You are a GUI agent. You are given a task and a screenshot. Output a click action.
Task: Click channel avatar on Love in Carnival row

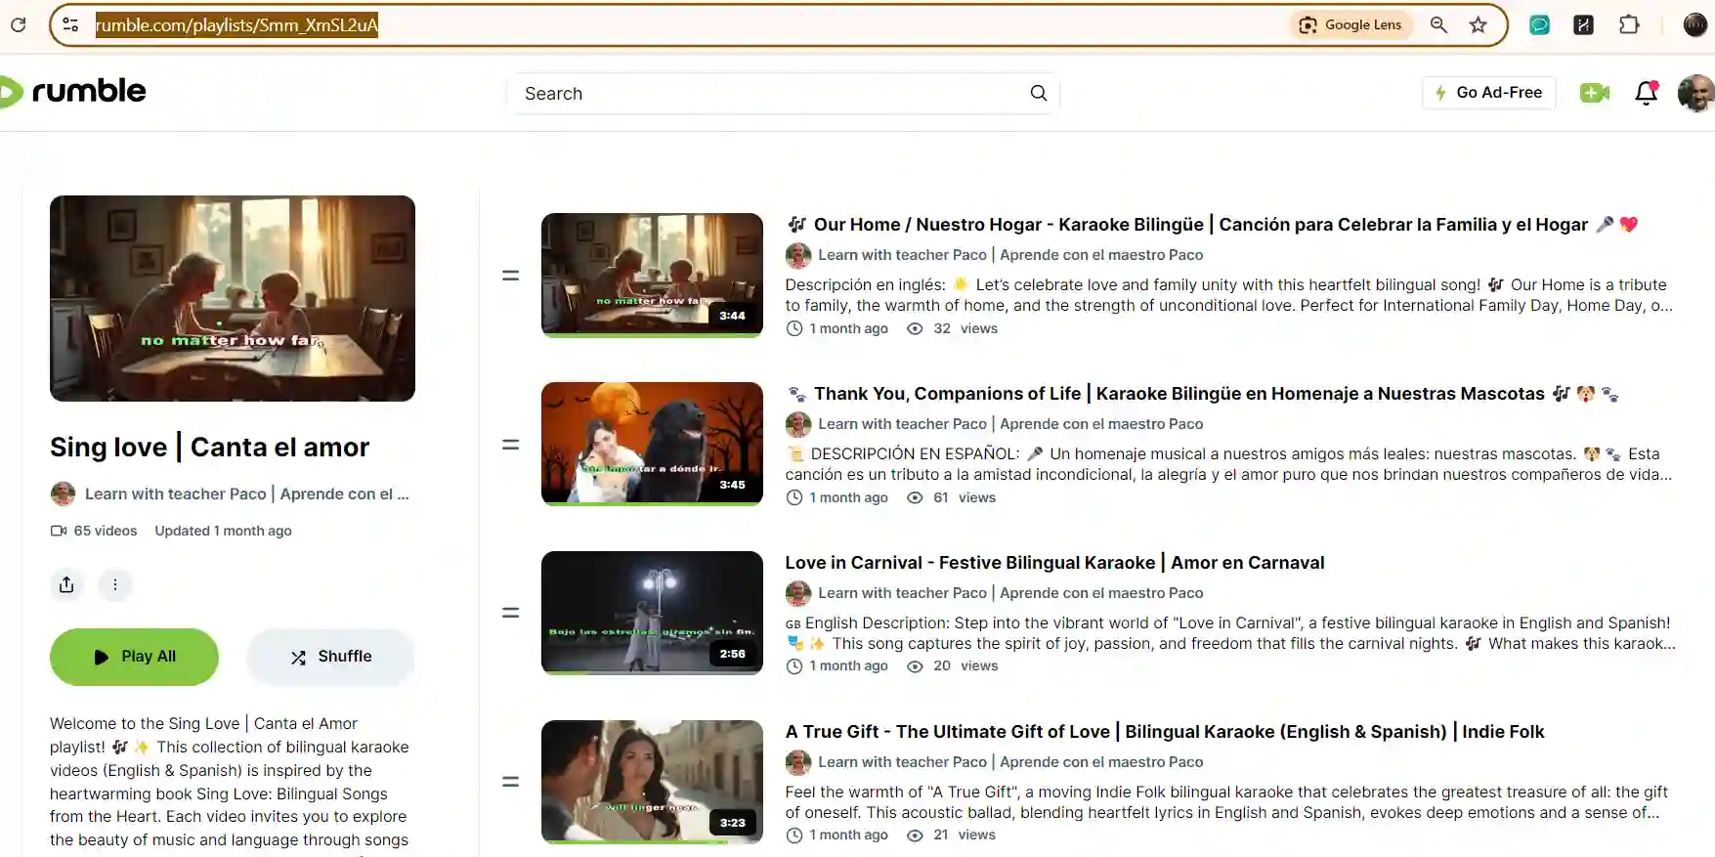tap(798, 593)
